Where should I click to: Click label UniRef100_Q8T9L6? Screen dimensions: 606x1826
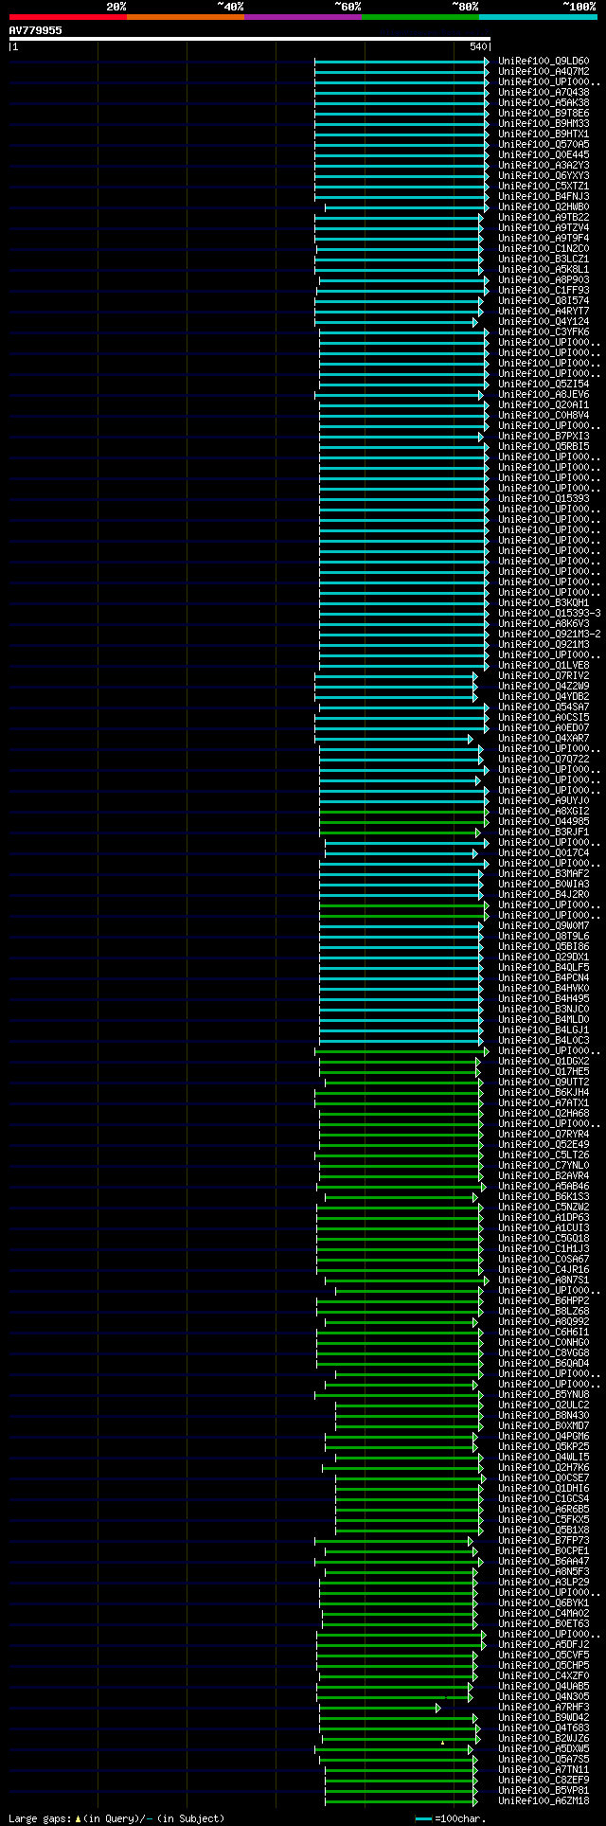(x=544, y=937)
